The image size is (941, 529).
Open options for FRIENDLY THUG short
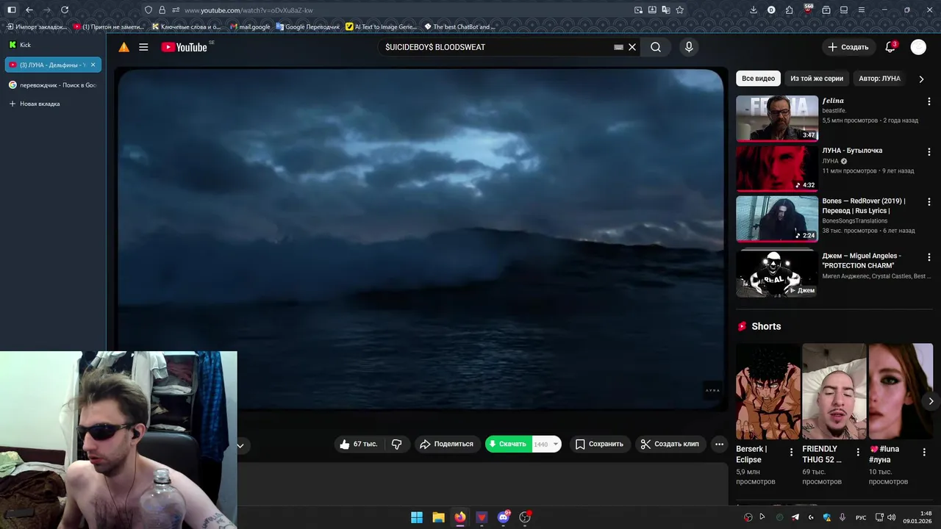pos(857,452)
